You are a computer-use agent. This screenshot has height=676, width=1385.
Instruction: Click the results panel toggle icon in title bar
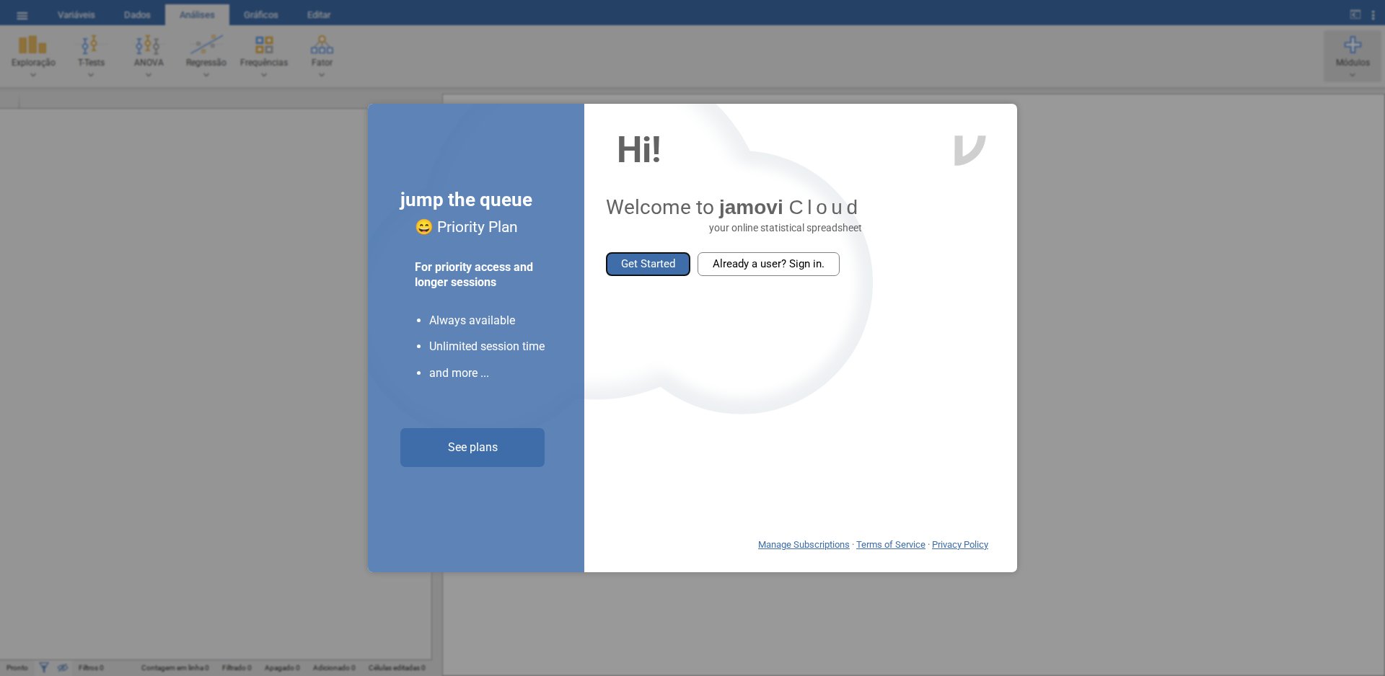(1355, 14)
